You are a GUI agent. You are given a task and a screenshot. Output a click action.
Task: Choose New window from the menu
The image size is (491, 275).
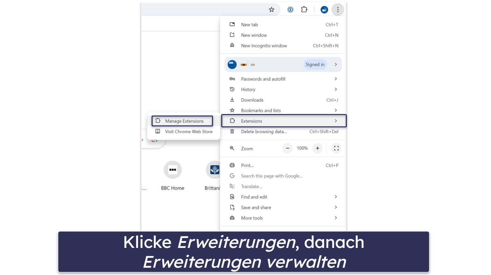coord(283,35)
